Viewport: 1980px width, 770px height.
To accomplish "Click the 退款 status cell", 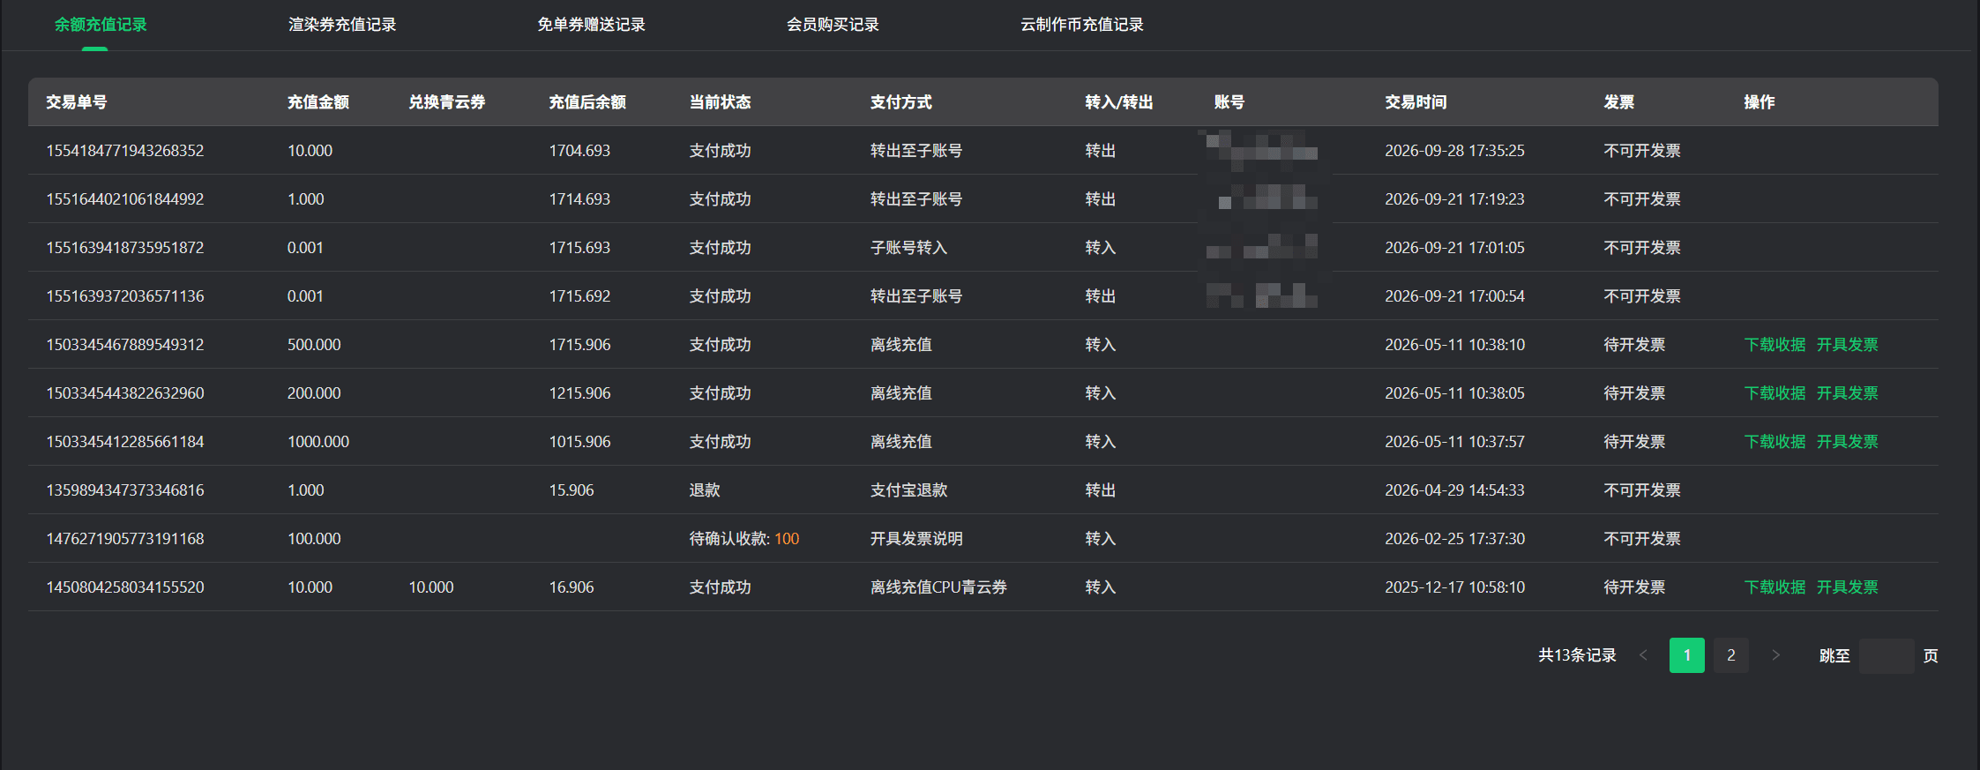I will tap(705, 490).
